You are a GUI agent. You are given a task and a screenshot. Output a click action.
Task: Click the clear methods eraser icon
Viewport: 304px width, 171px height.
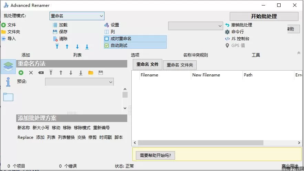(41, 73)
